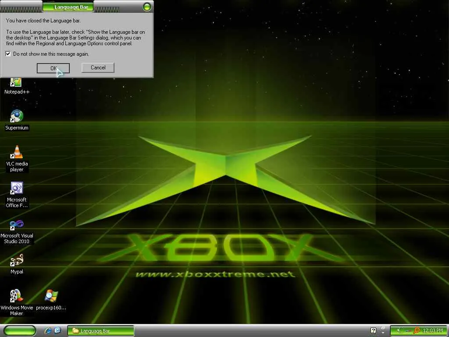The height and width of the screenshot is (337, 449).
Task: Click the green leftmost system tray icon
Action: tap(399, 331)
